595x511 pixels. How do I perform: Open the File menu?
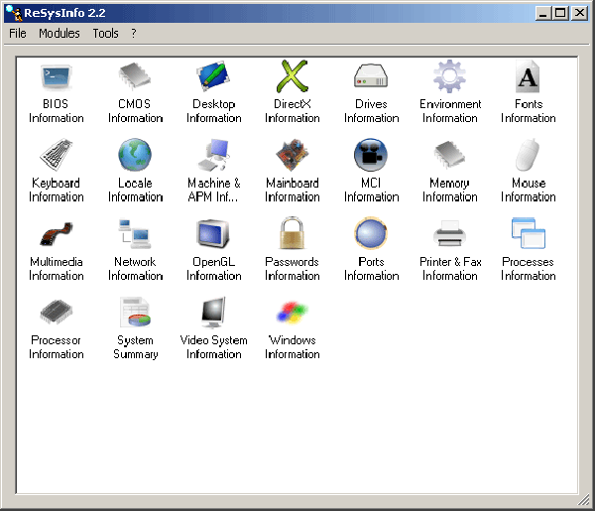[x=18, y=33]
